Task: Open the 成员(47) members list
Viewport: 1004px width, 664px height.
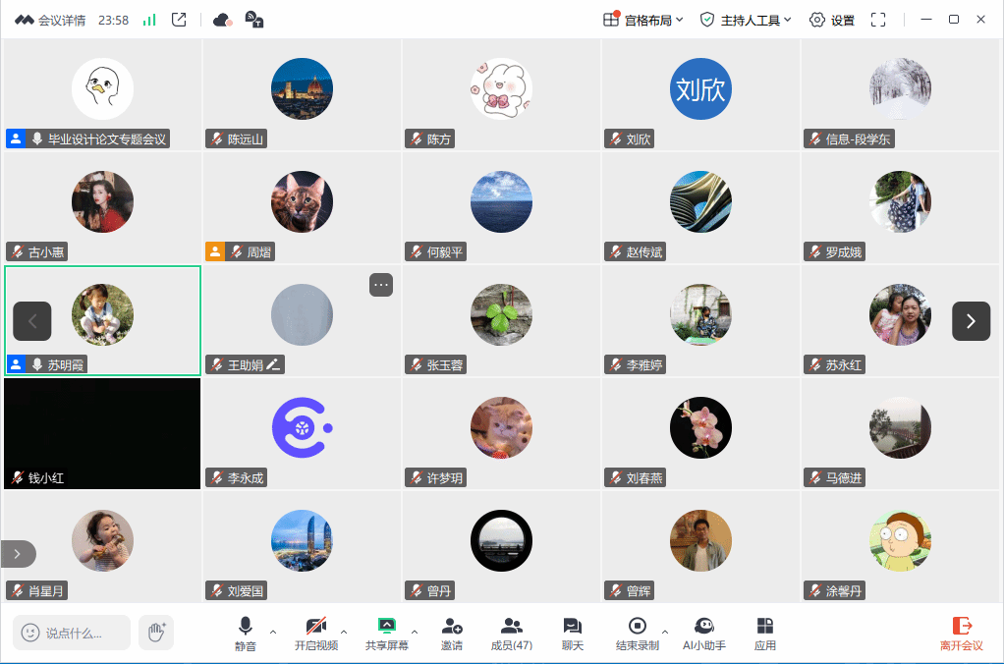Action: [512, 634]
